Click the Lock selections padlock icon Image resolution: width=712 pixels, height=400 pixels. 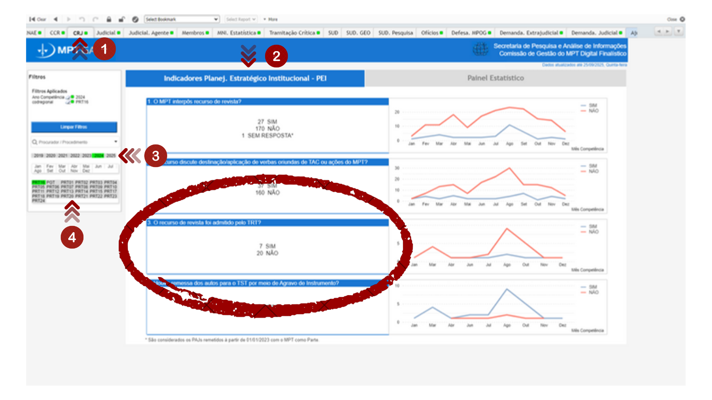(109, 19)
